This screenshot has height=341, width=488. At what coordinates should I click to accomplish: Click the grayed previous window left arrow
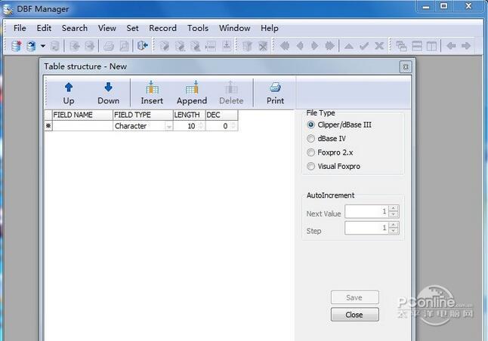[x=451, y=46]
